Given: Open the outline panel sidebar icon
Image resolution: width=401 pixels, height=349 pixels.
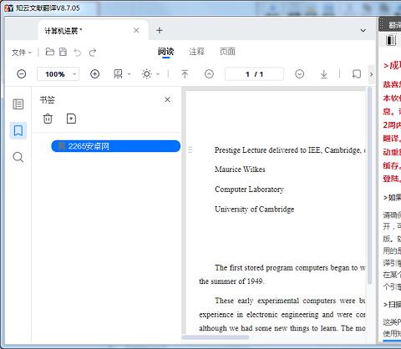Looking at the screenshot, I should [18, 104].
